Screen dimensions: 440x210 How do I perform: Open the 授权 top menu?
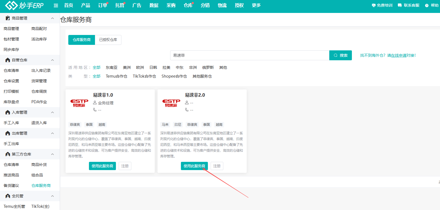(239, 6)
